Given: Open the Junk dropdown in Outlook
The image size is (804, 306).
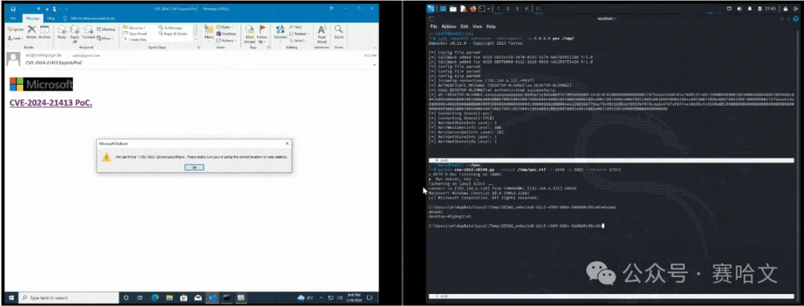Looking at the screenshot, I should [x=16, y=38].
